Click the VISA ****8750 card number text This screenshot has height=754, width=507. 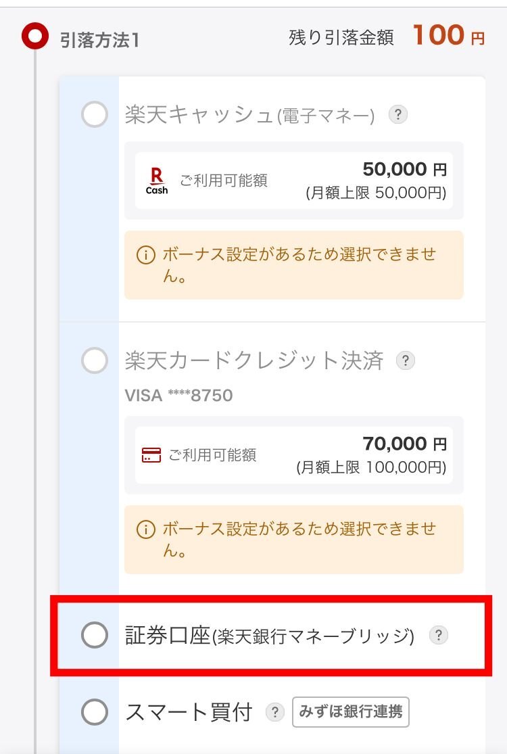178,396
